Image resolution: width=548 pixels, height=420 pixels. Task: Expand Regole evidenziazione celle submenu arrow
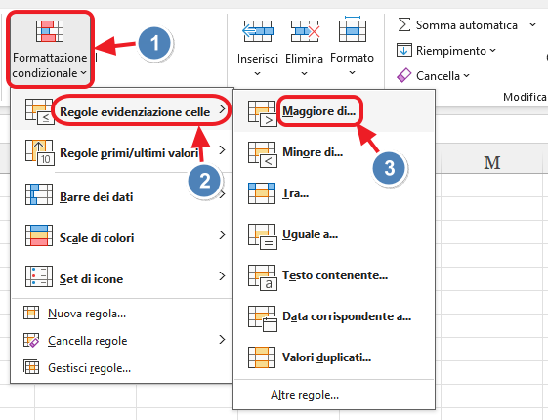(222, 109)
